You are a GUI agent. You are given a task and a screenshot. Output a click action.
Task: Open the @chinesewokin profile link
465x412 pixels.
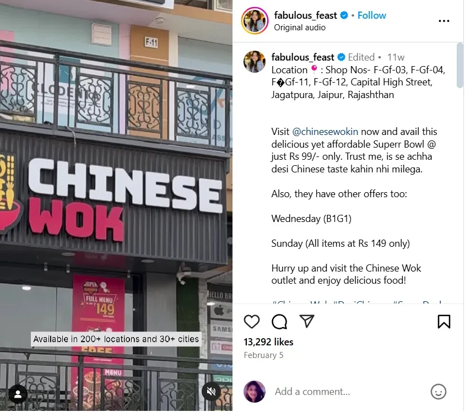[x=325, y=132]
